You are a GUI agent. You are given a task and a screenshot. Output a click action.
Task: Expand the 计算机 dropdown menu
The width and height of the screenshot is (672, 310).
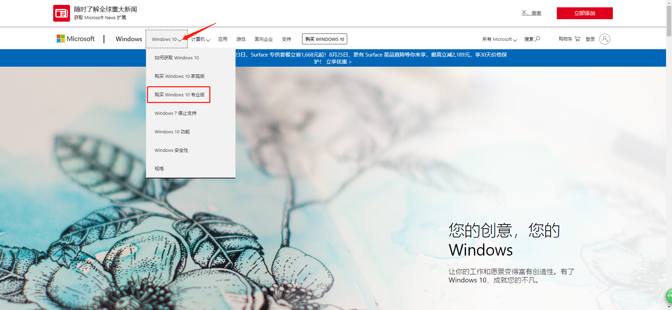point(201,39)
